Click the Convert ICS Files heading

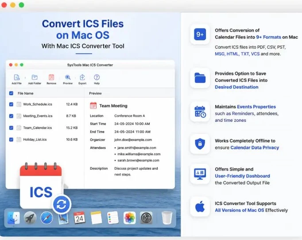[83, 24]
